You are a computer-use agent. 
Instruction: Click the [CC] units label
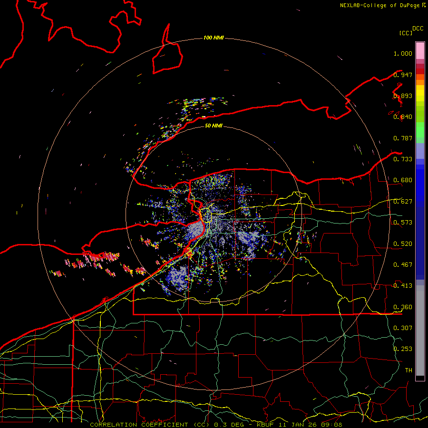pyautogui.click(x=406, y=33)
